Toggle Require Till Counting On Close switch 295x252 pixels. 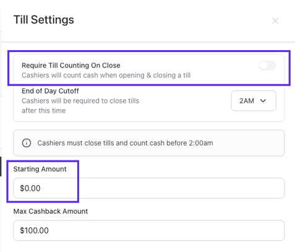pyautogui.click(x=268, y=66)
